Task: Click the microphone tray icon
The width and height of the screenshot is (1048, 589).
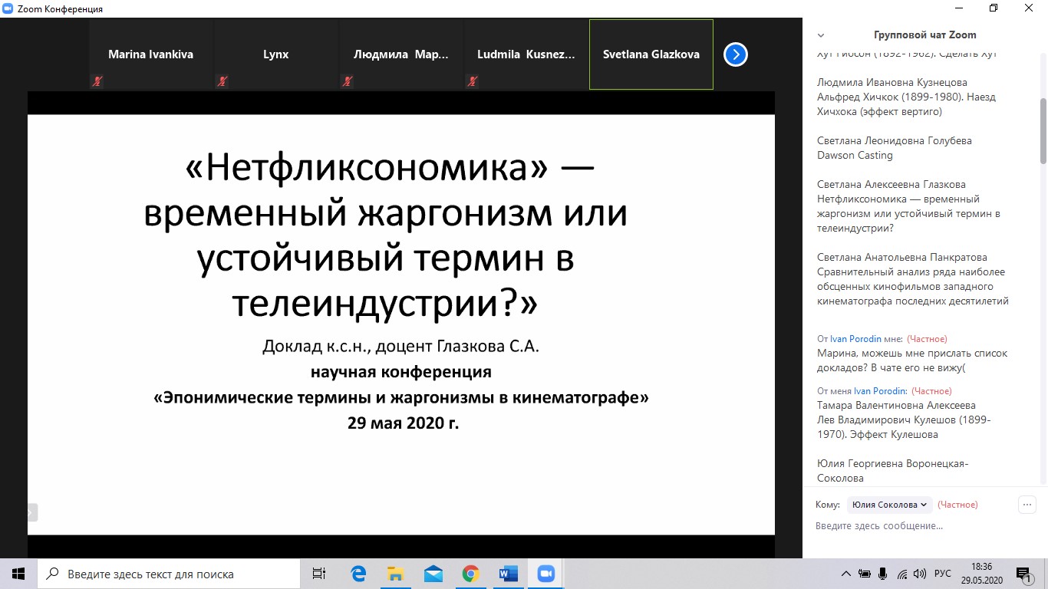Action: 883,574
